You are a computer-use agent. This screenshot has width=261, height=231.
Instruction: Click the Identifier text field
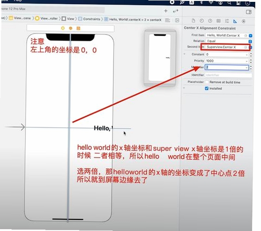point(229,75)
